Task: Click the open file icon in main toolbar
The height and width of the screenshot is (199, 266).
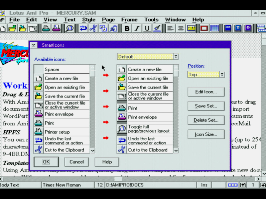Action: point(12,29)
